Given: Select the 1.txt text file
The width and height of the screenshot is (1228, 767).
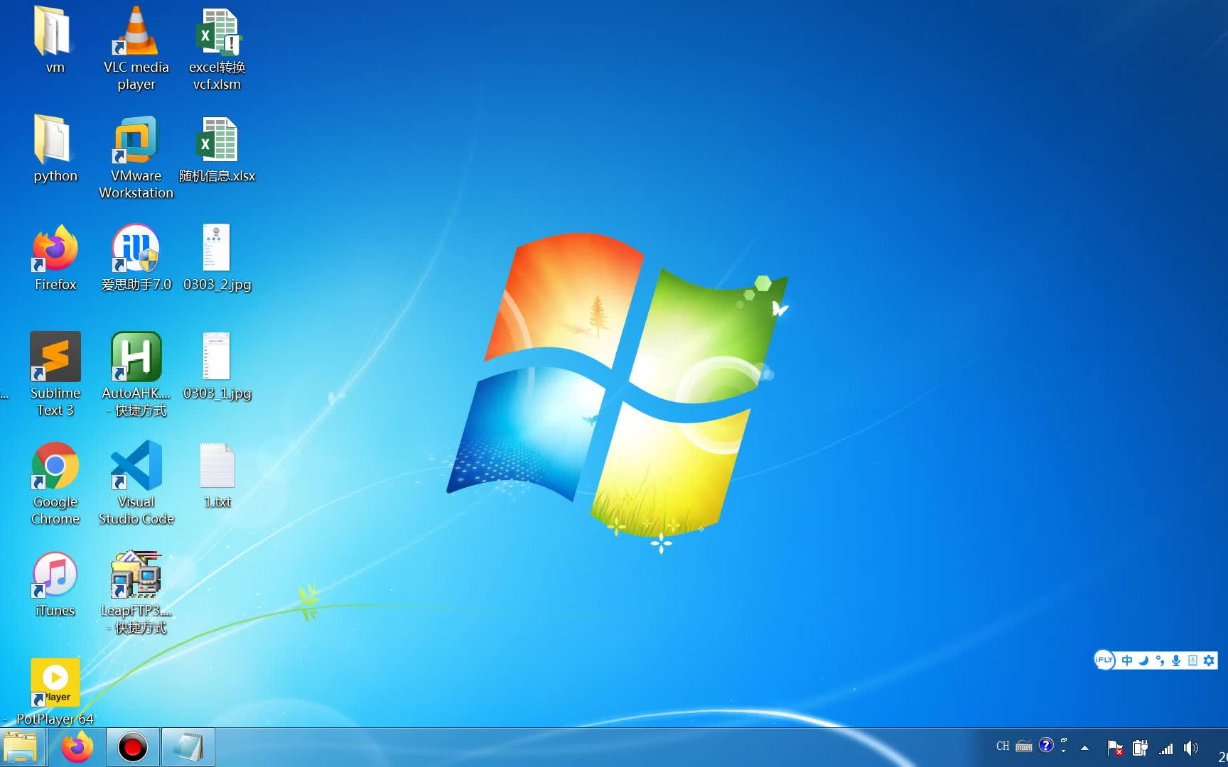Looking at the screenshot, I should (217, 475).
